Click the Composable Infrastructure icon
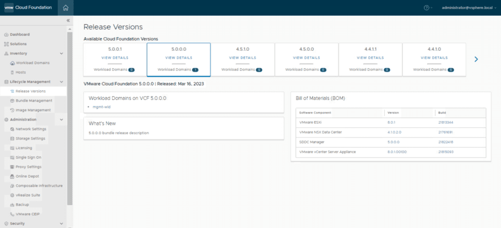 point(12,186)
